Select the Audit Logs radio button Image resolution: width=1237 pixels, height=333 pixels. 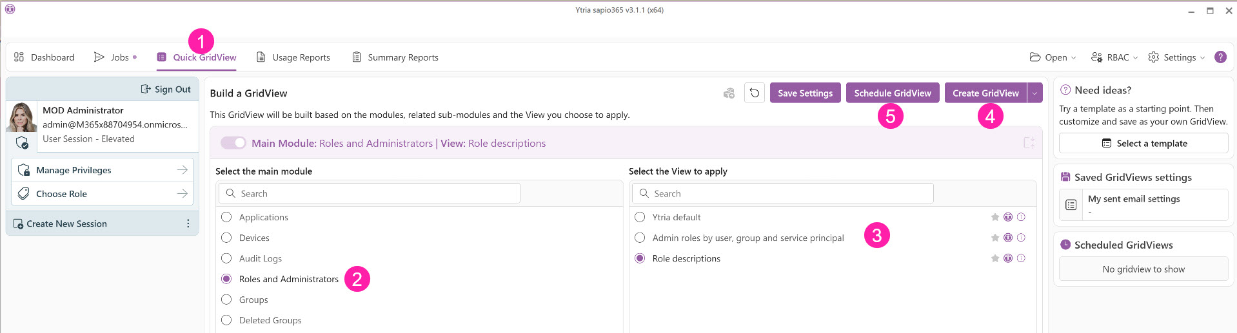click(x=226, y=258)
